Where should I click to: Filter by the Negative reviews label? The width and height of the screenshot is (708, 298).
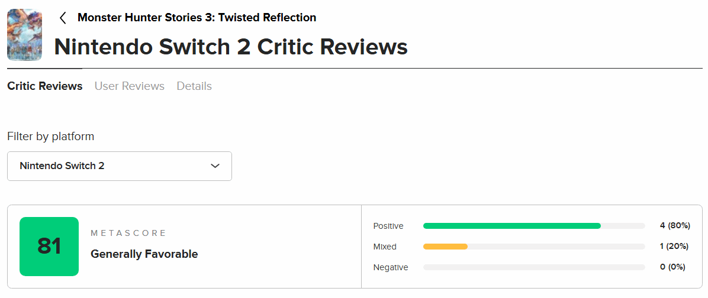coord(391,267)
